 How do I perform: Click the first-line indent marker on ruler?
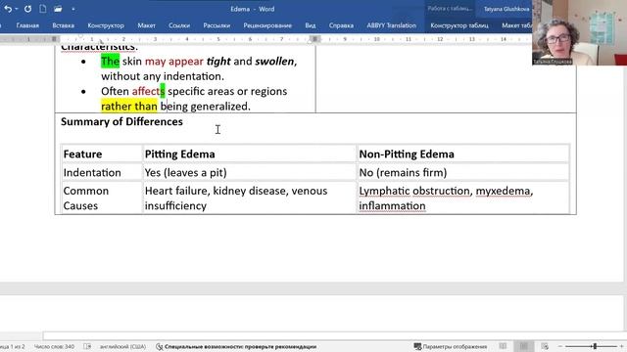pos(80,36)
